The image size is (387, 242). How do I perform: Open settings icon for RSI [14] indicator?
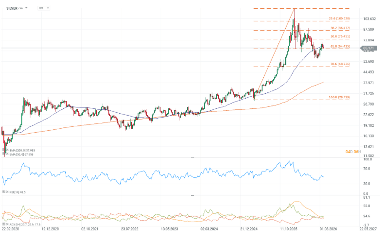point(4,191)
